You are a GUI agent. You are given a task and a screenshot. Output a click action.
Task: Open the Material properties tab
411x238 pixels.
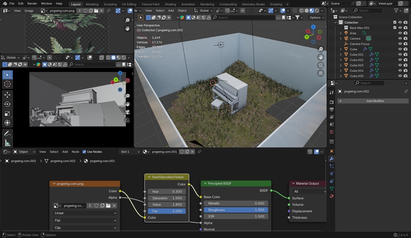pyautogui.click(x=331, y=196)
